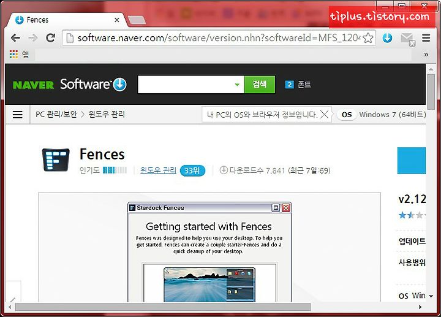Go to PC 관리/보안 breadcrumb

(56, 114)
